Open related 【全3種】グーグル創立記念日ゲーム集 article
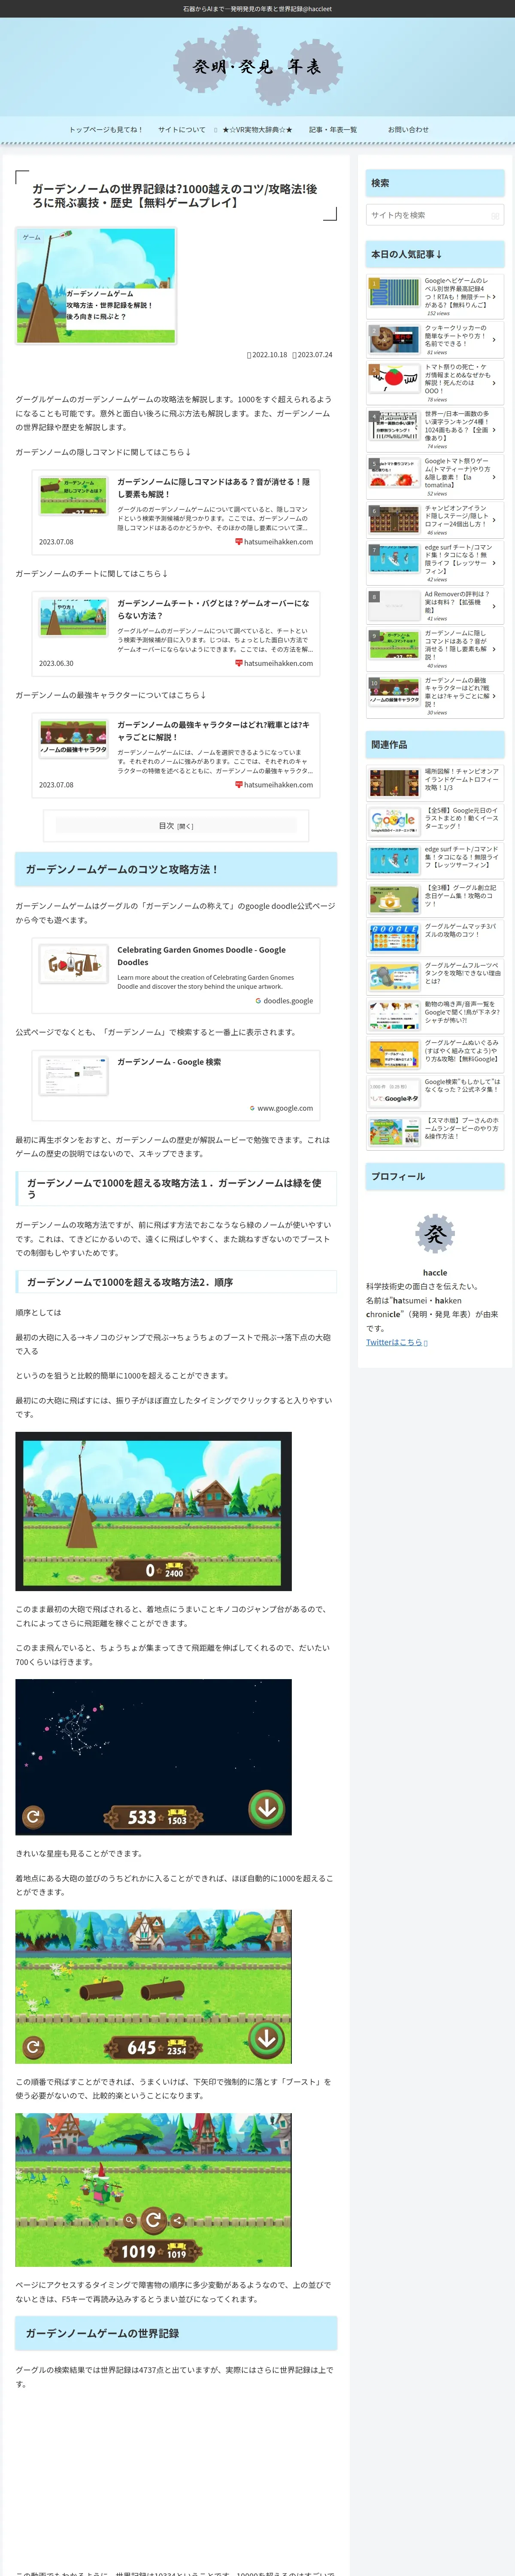This screenshot has width=515, height=2576. coord(435,900)
